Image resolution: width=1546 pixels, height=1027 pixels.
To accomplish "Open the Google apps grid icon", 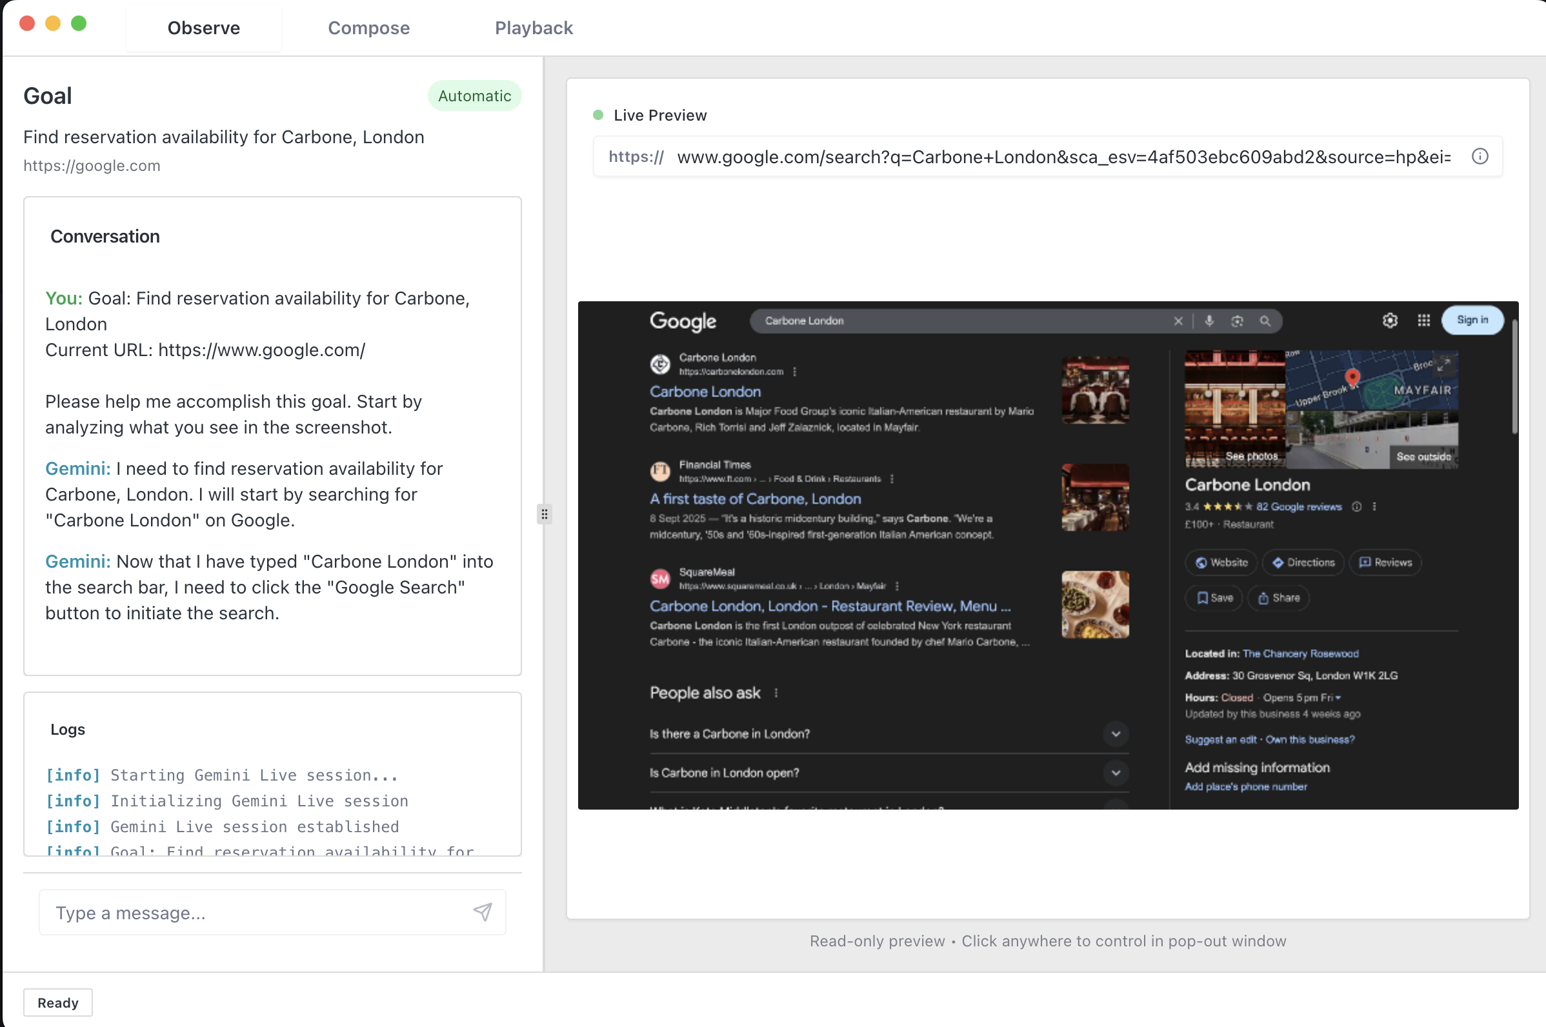I will point(1423,320).
